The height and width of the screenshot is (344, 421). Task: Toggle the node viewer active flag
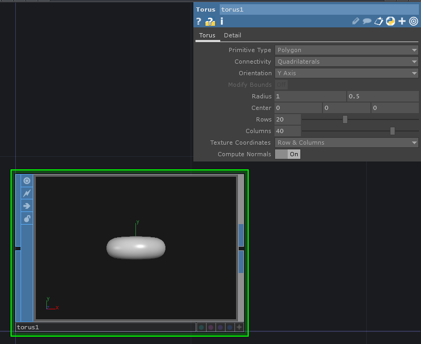pyautogui.click(x=27, y=181)
